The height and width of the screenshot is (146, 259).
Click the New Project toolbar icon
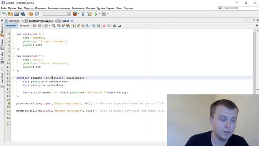(11, 14)
